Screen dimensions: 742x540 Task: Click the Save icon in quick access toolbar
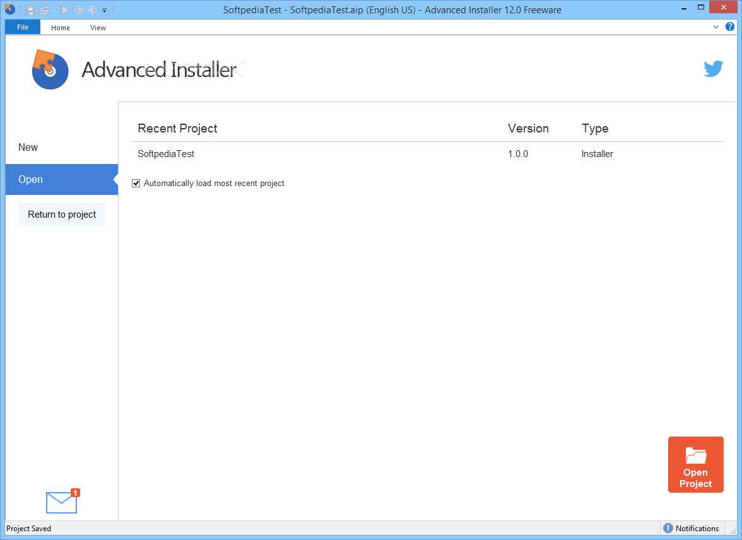tap(30, 10)
